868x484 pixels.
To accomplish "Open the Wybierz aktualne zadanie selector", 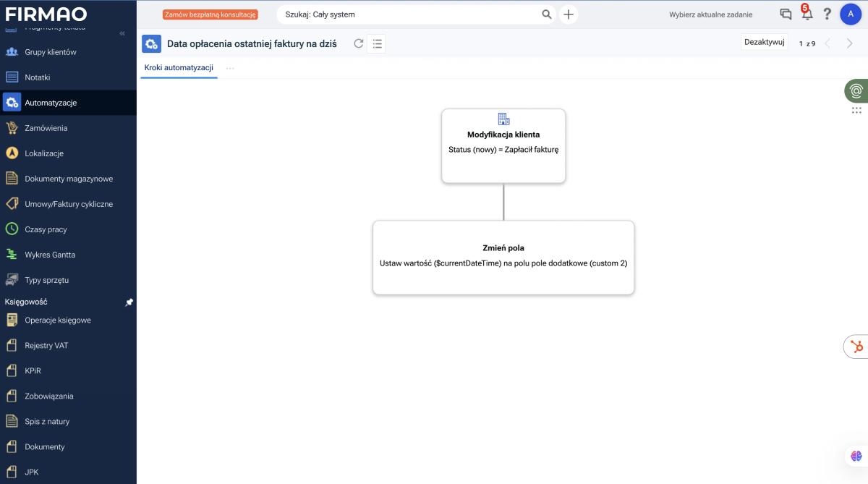I will 710,14.
